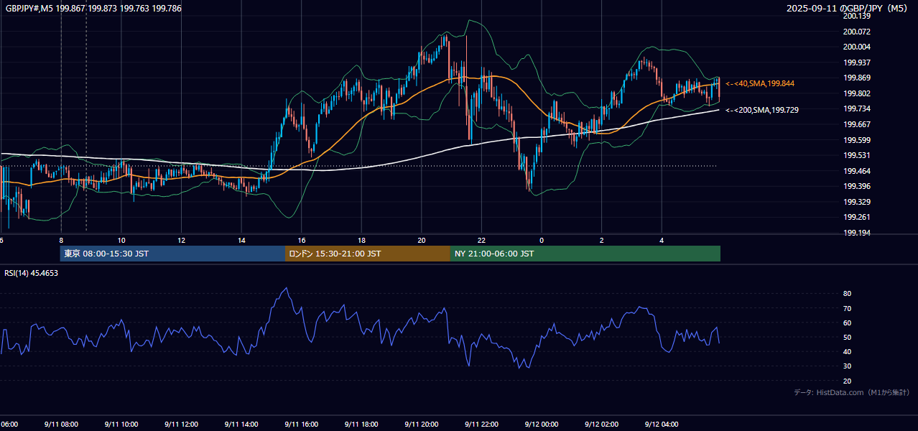Click hour marker '14' under the candlestick chart
Viewport: 918px width, 431px height.
coord(241,241)
